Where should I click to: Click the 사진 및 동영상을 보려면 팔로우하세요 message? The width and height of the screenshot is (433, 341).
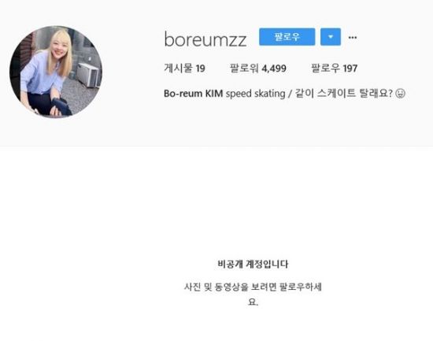[x=253, y=294]
